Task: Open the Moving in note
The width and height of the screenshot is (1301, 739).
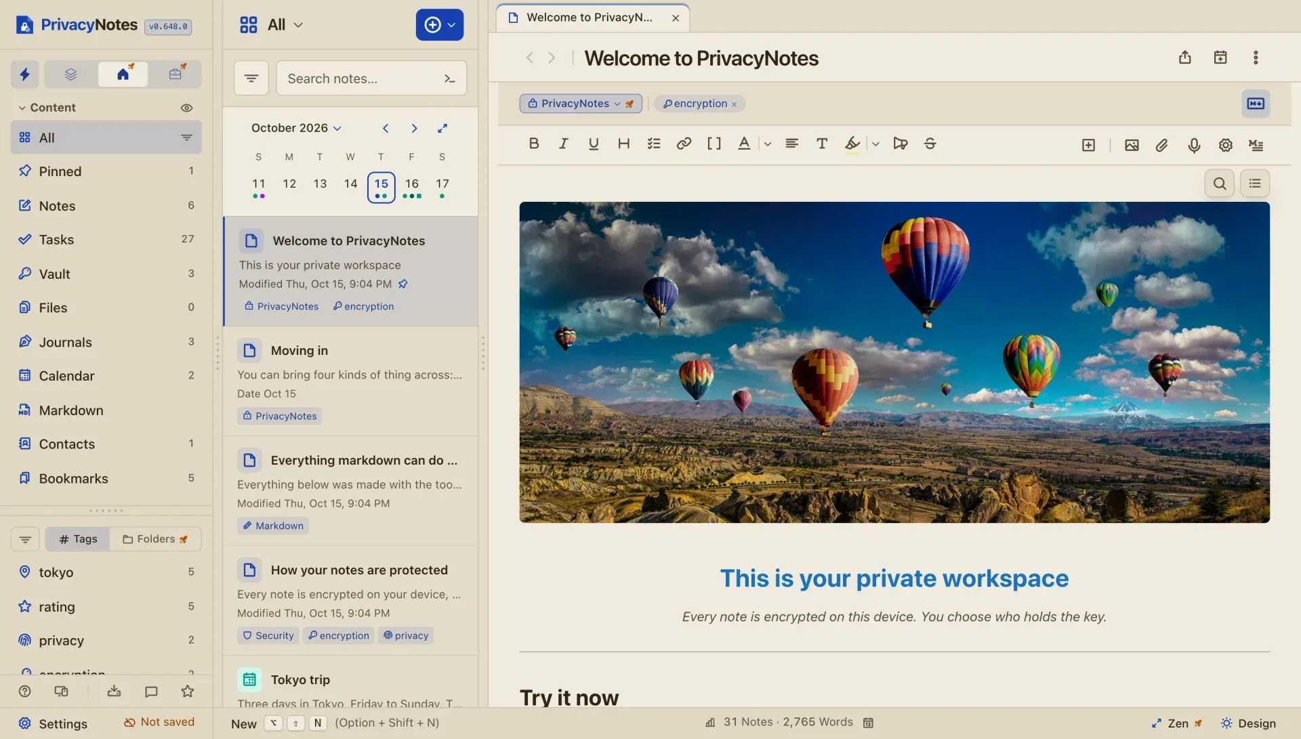Action: point(350,381)
